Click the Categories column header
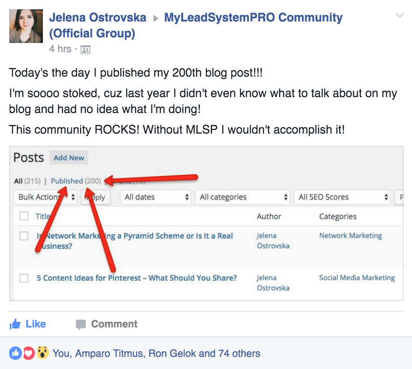The width and height of the screenshot is (412, 369). click(x=337, y=217)
